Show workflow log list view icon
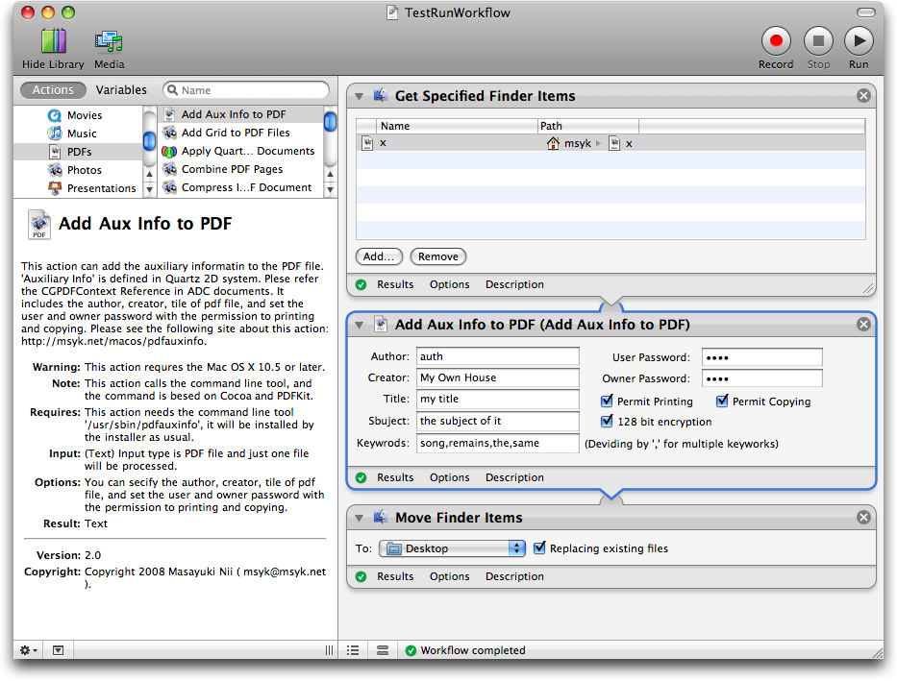The height and width of the screenshot is (681, 897). [353, 650]
